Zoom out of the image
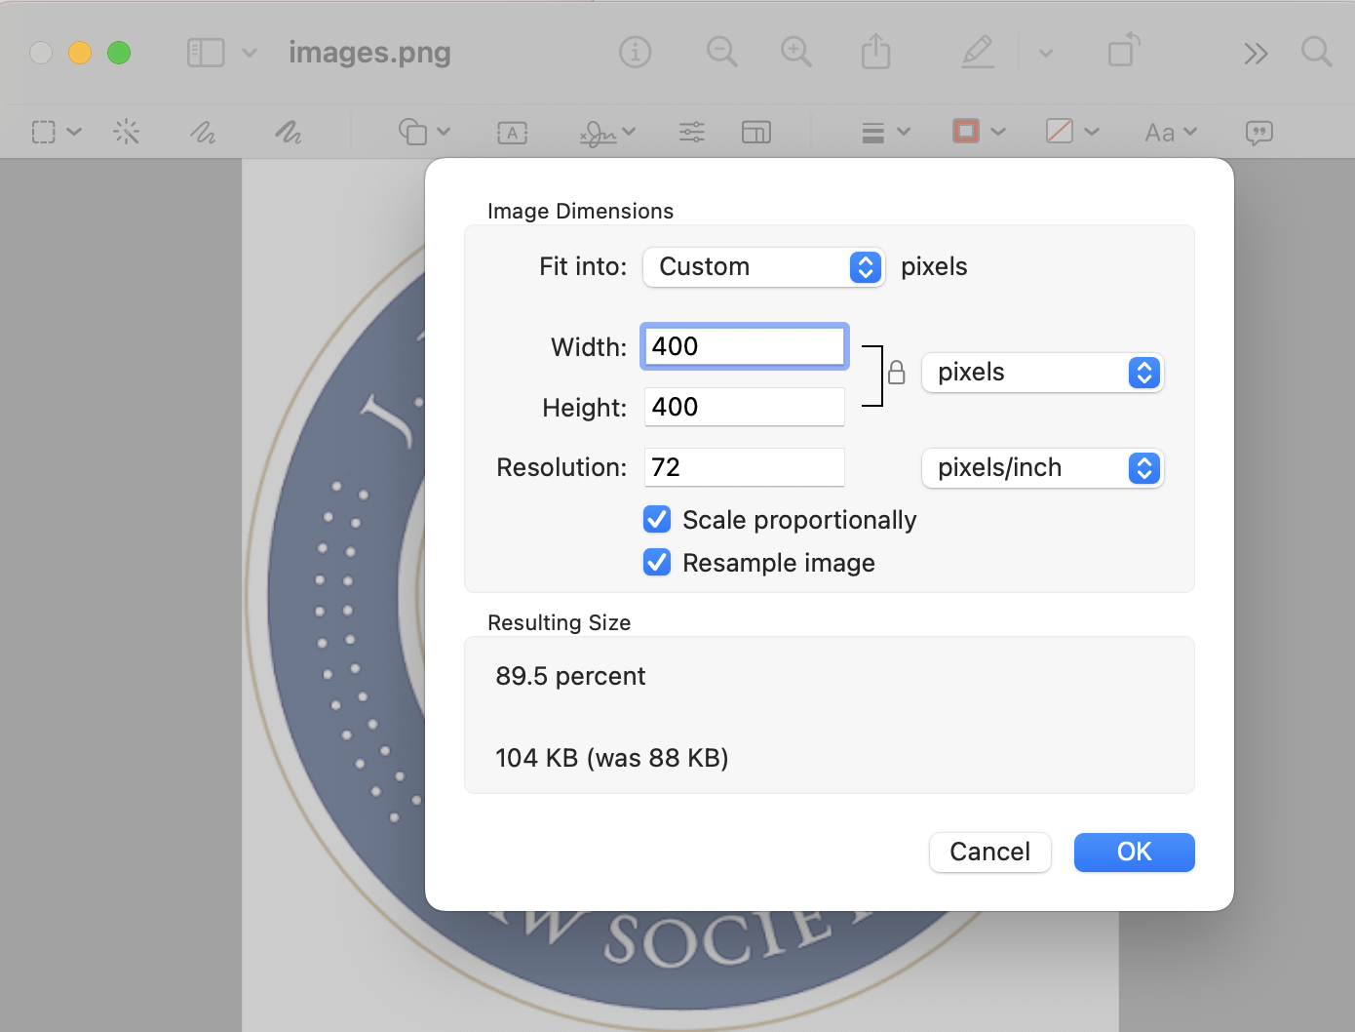1355x1032 pixels. click(722, 52)
